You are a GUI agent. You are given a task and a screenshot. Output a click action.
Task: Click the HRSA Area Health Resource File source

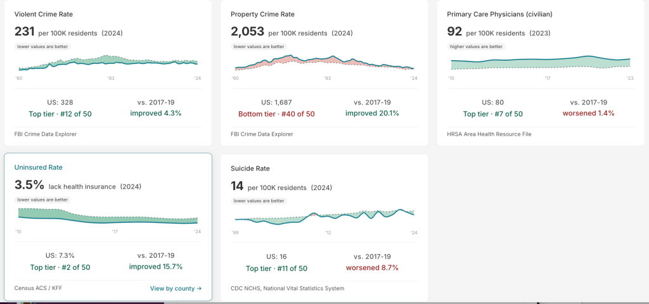489,134
